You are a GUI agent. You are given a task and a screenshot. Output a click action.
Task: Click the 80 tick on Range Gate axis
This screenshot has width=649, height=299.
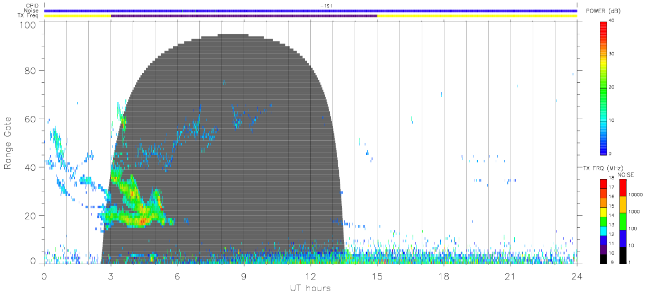click(31, 71)
